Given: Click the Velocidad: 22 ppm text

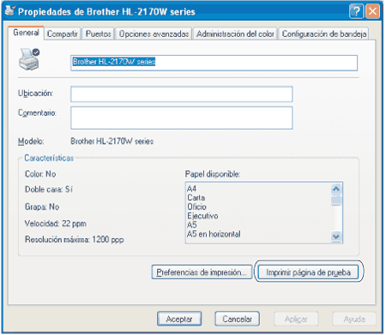Looking at the screenshot, I should click(x=56, y=223).
